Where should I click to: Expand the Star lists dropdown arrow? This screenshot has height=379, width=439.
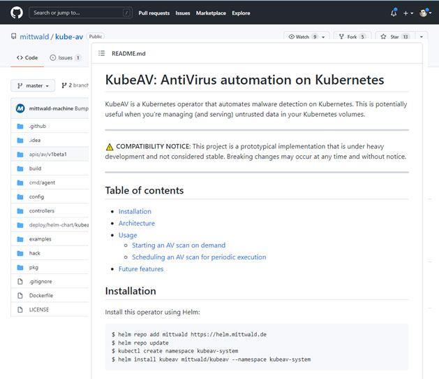tap(421, 36)
